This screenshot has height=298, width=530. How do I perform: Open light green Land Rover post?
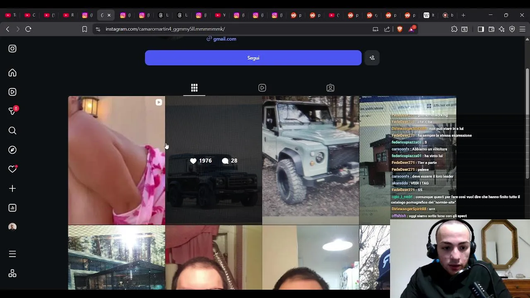[311, 161]
